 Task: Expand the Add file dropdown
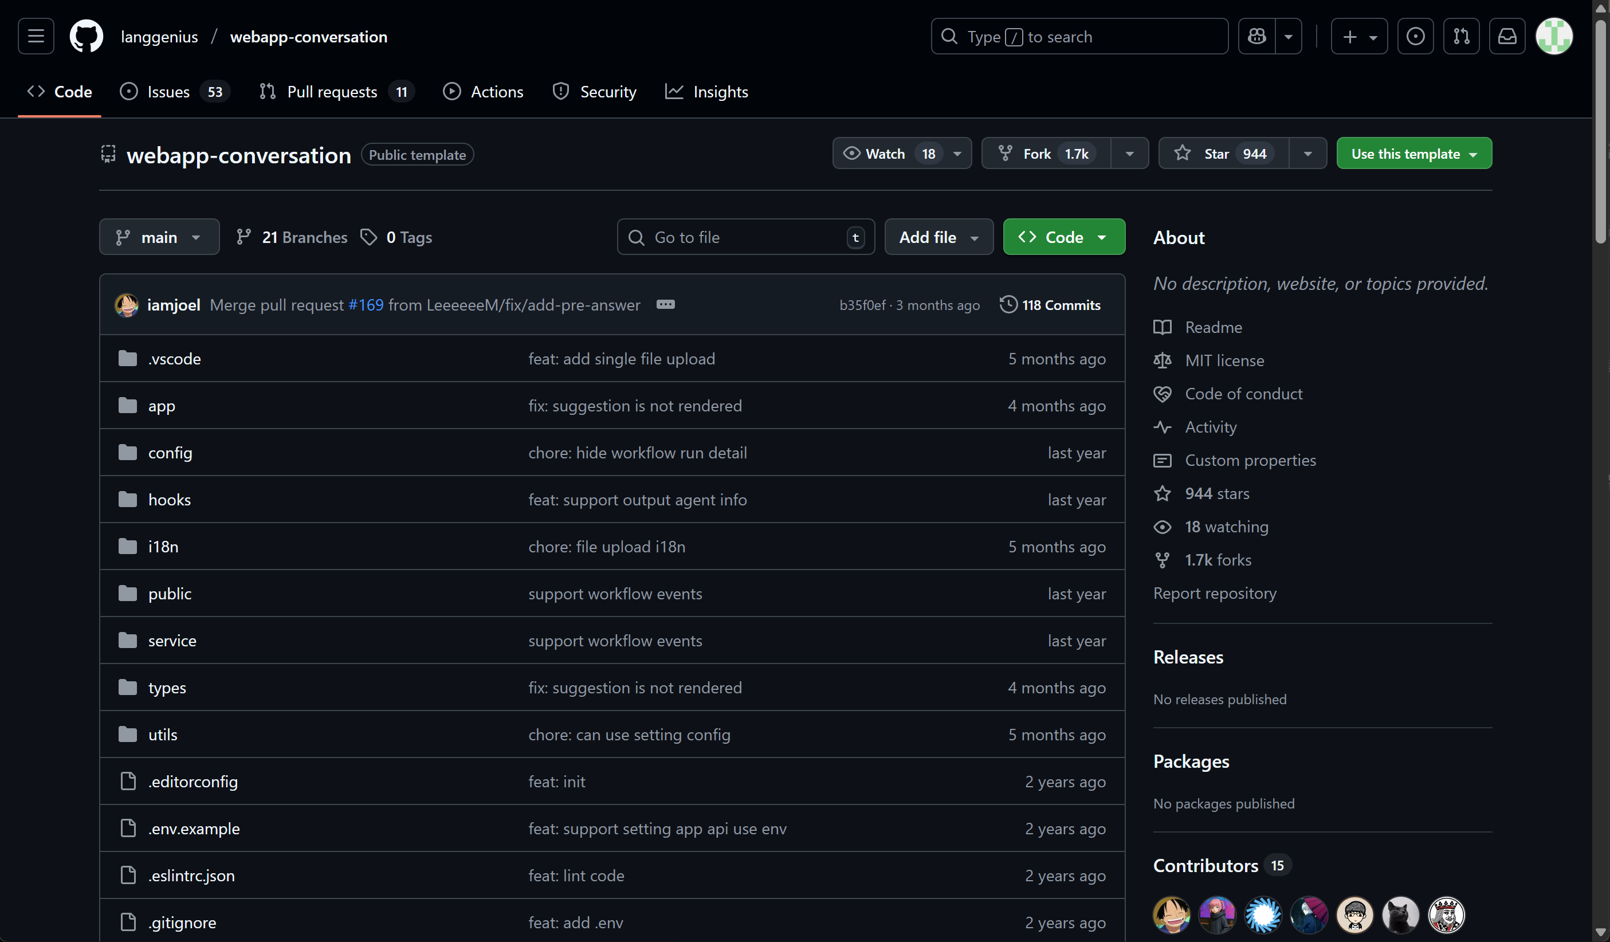(938, 237)
